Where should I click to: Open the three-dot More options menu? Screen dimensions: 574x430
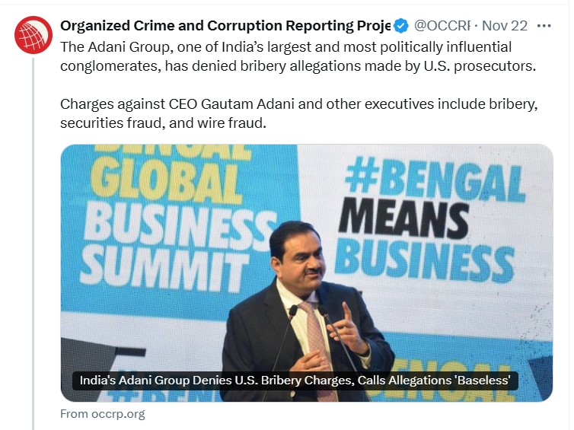(544, 25)
